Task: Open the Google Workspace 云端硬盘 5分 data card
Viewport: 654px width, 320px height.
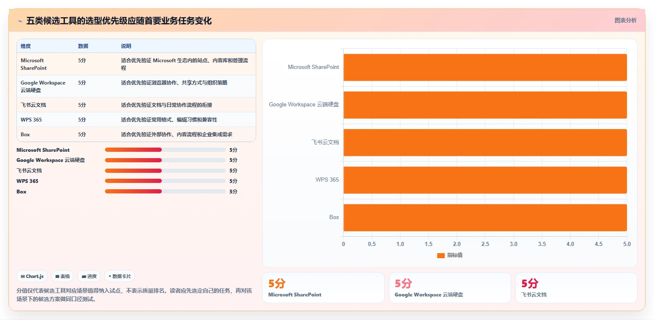Action: pos(450,288)
